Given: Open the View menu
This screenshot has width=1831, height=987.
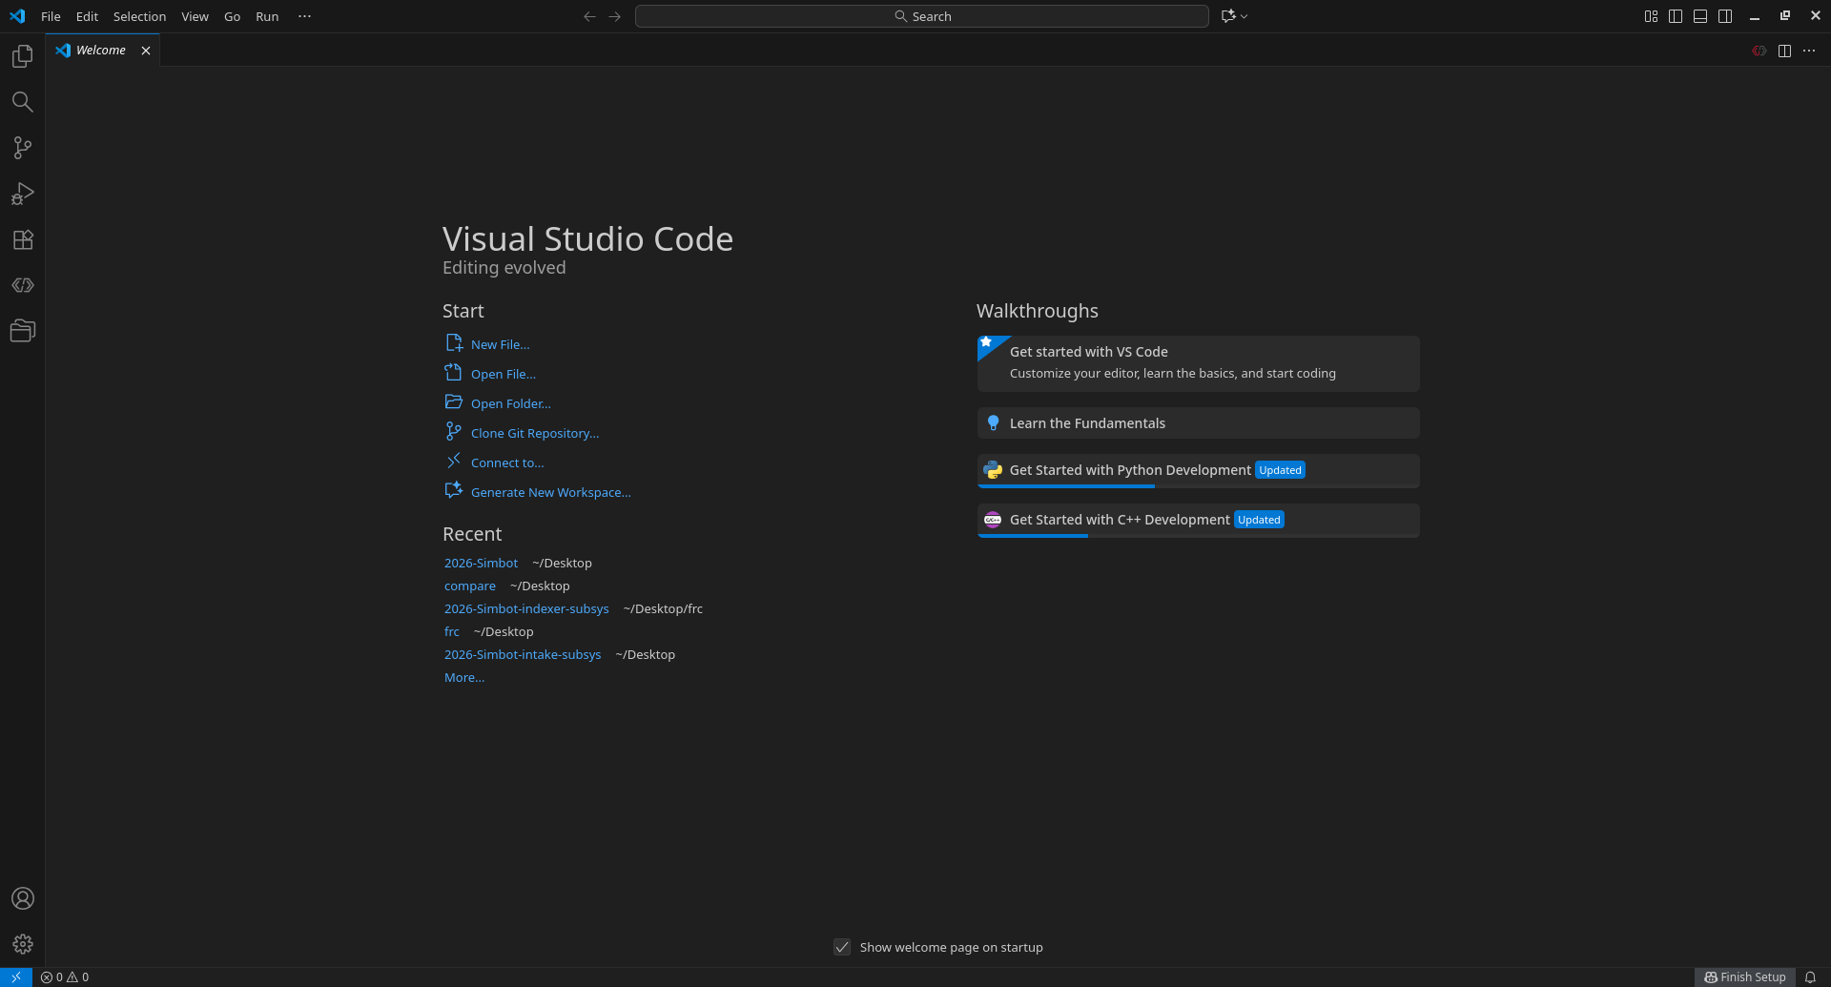Looking at the screenshot, I should pyautogui.click(x=195, y=16).
